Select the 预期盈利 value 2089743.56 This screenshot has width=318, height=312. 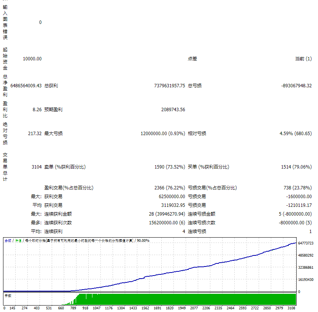(173, 110)
